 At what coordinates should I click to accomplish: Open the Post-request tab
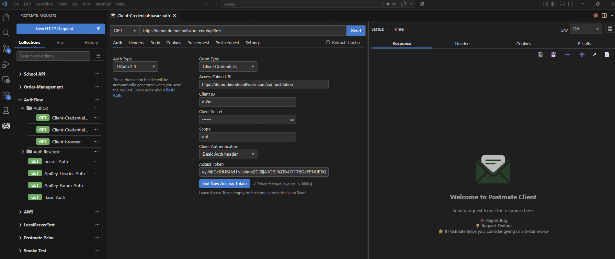[227, 43]
